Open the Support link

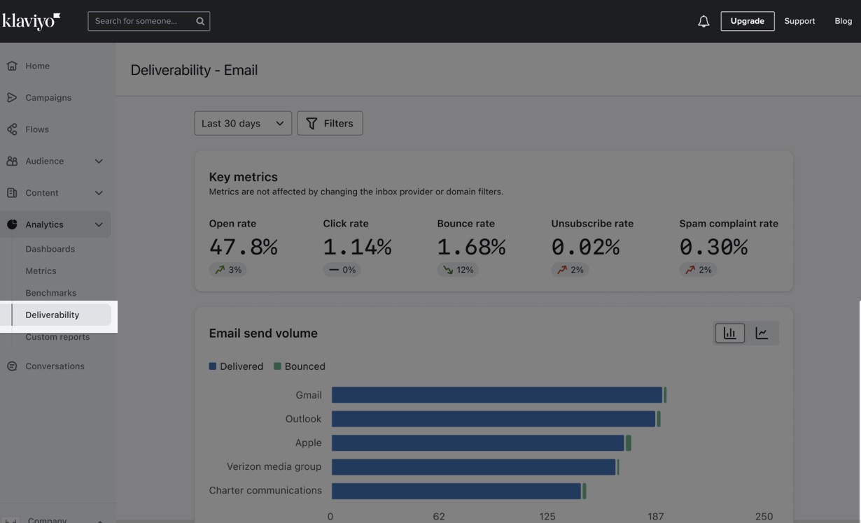pos(799,21)
